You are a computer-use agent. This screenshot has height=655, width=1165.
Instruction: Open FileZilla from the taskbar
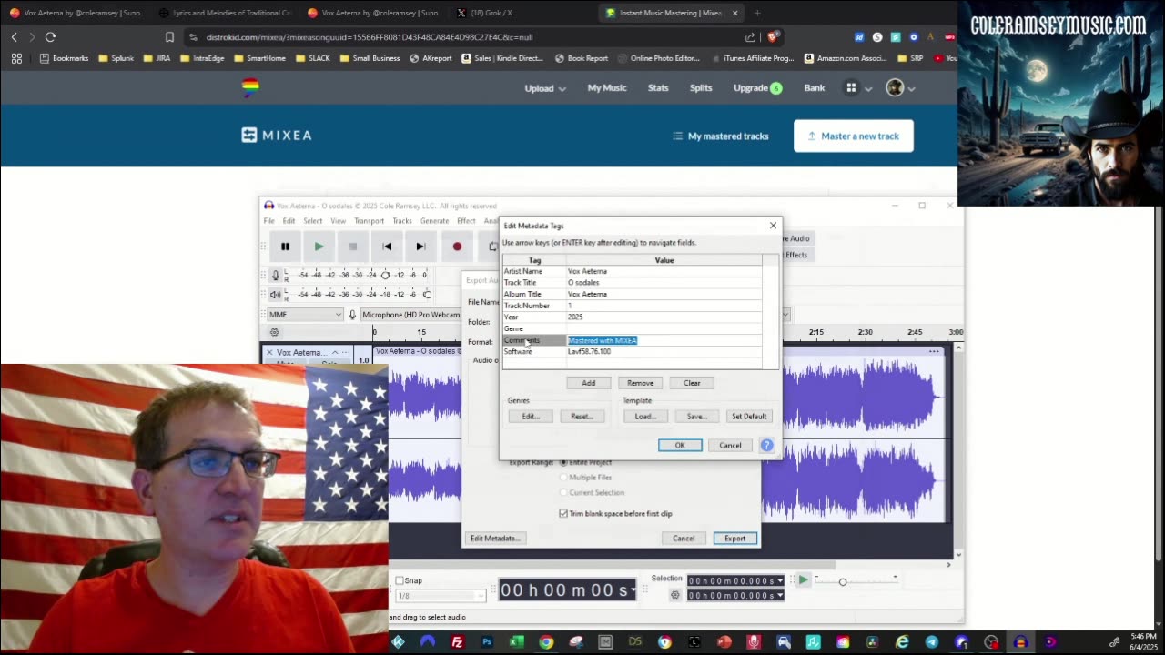[x=457, y=642]
